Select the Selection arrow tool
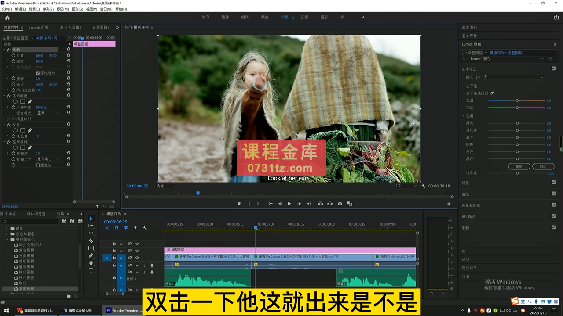This screenshot has width=563, height=316. click(x=91, y=219)
